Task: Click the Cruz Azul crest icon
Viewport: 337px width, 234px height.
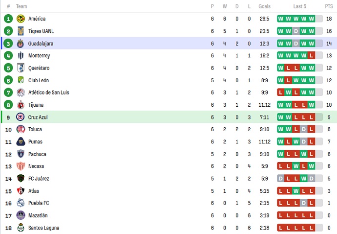Action: pos(21,117)
